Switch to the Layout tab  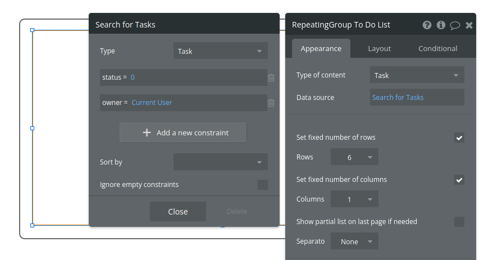pyautogui.click(x=380, y=49)
